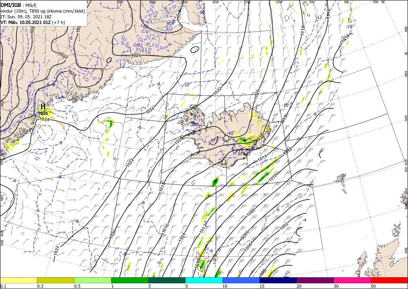
Task: Click the '1006' isobar label
Action: (245, 234)
